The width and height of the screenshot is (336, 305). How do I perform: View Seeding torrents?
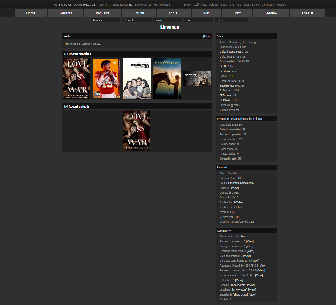tap(251, 285)
